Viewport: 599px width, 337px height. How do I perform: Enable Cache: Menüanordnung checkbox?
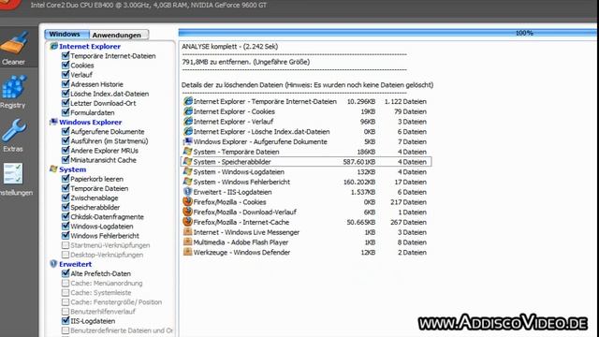point(66,283)
